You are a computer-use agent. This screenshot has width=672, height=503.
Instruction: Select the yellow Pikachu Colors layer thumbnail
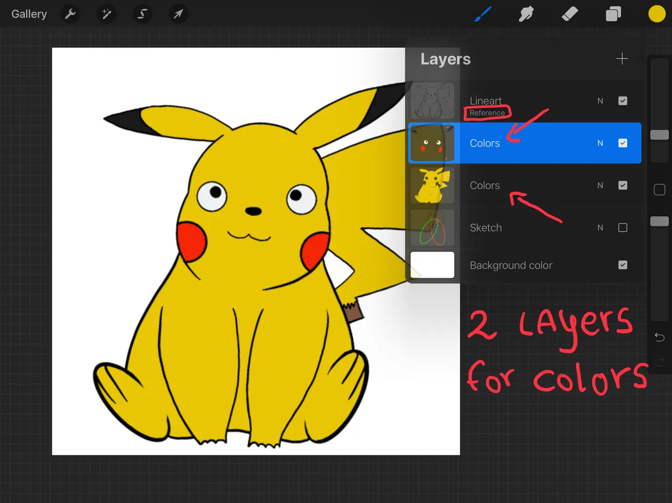(x=432, y=185)
